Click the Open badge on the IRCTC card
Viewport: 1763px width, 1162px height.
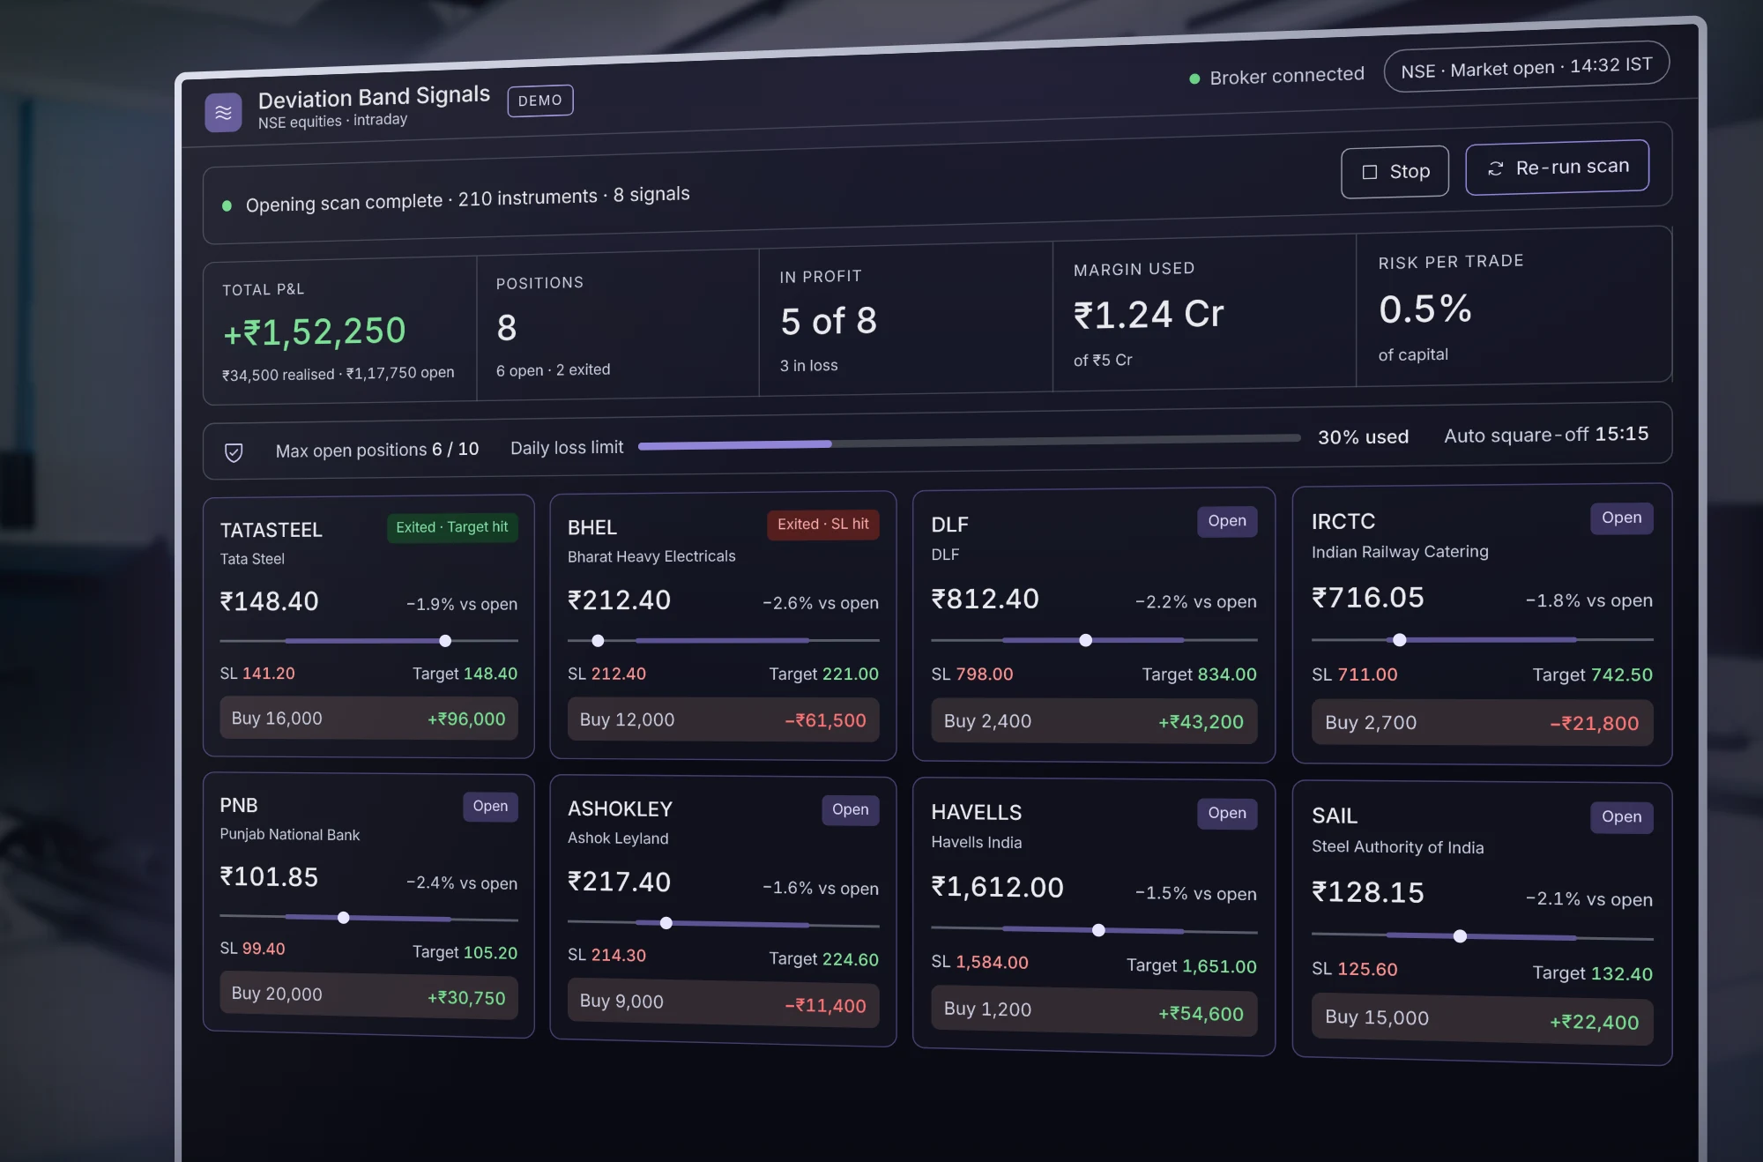click(1621, 518)
